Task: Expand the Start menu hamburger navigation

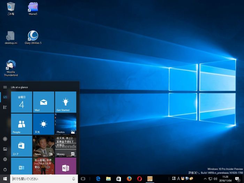Action: (5, 87)
